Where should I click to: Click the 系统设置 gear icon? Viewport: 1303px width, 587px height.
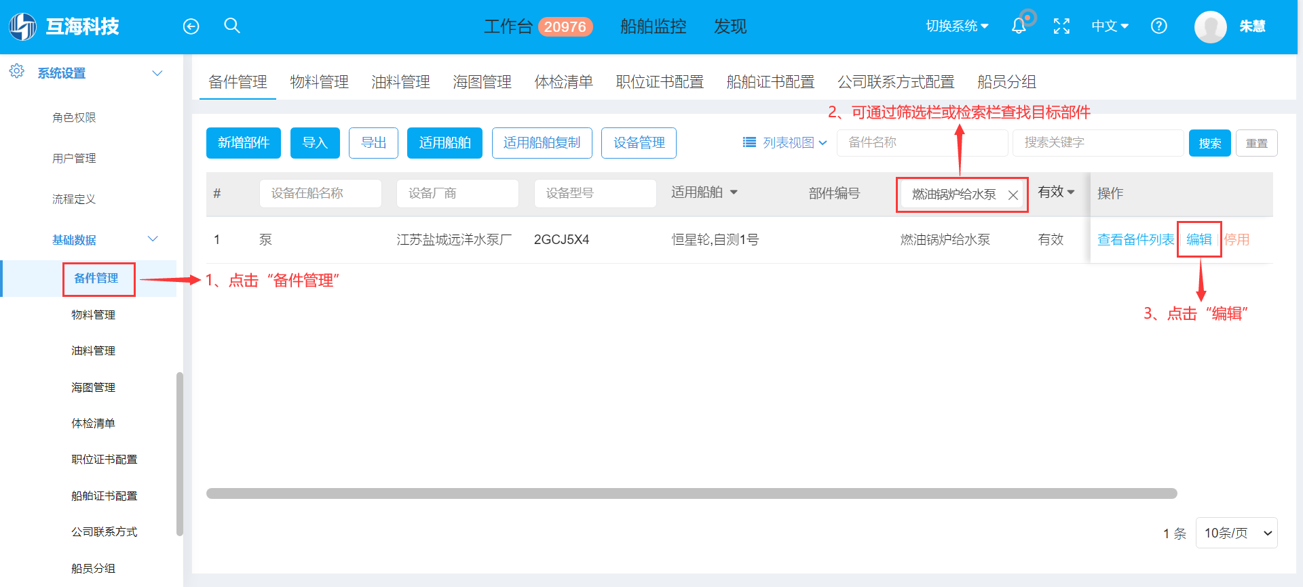tap(17, 71)
